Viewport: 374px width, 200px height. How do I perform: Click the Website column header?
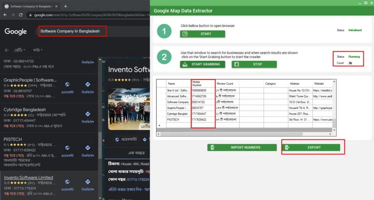click(x=322, y=84)
